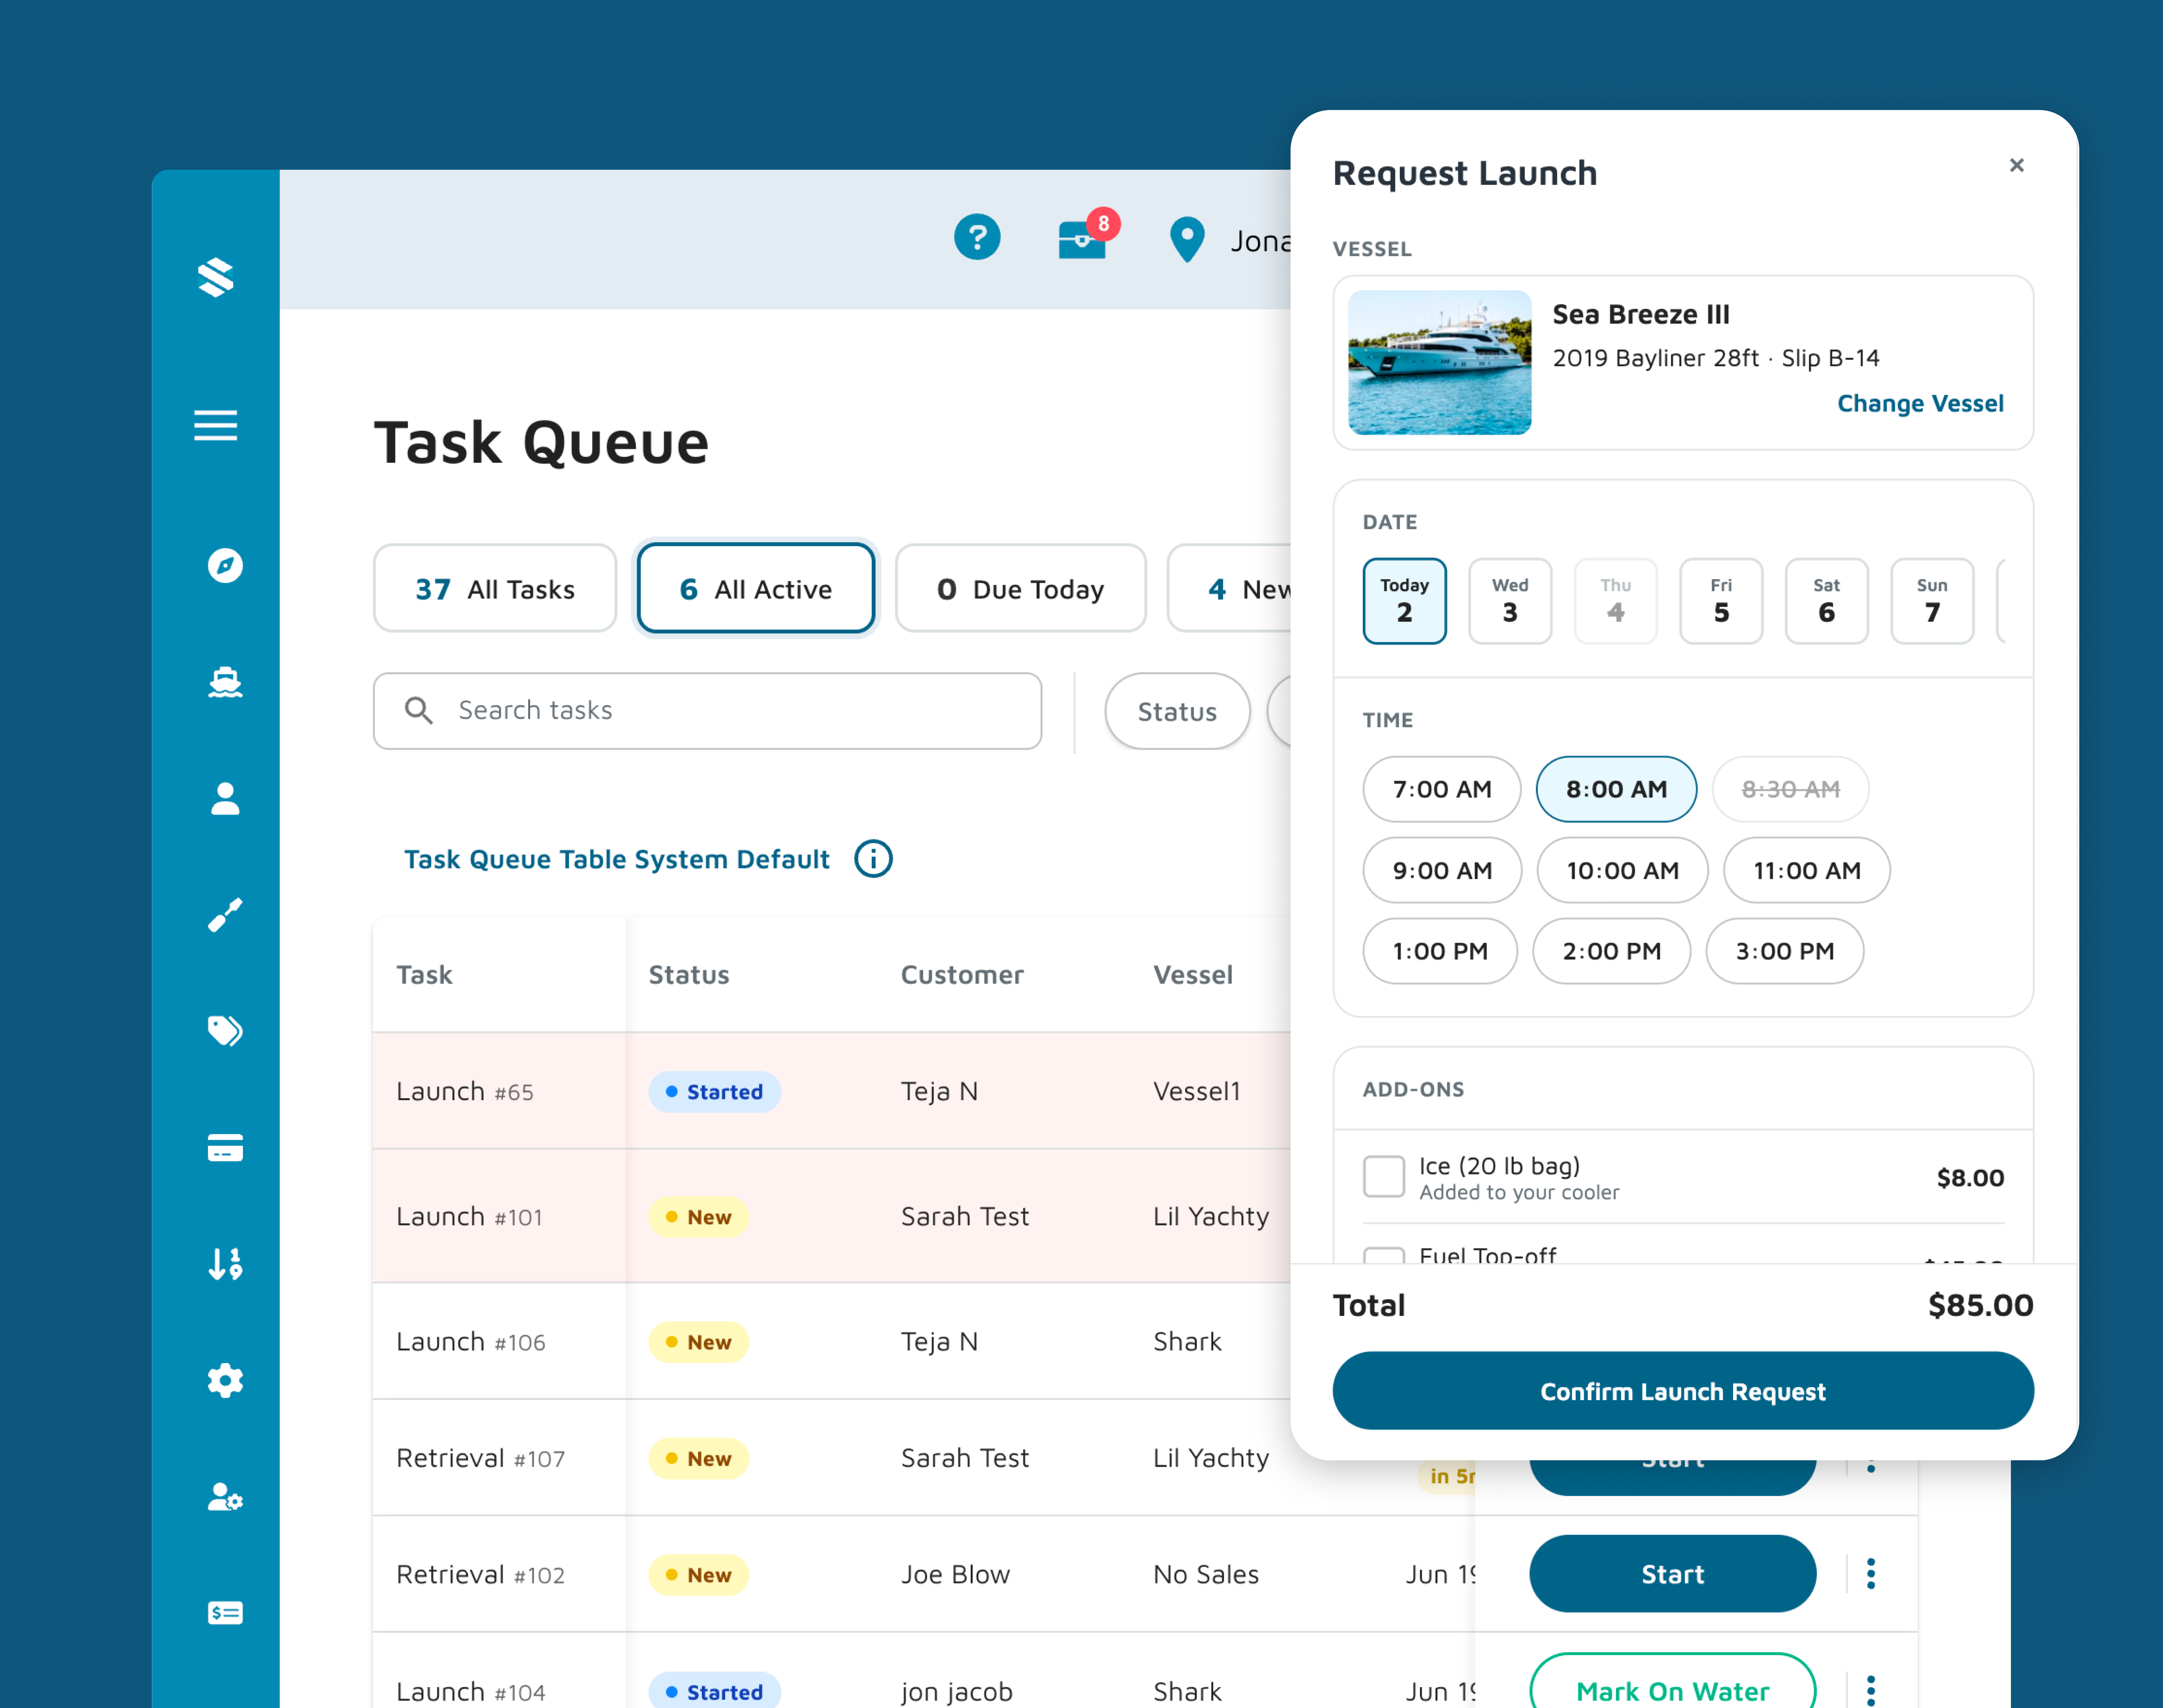Open the user settings sidebar icon
The width and height of the screenshot is (2163, 1708).
225,1497
